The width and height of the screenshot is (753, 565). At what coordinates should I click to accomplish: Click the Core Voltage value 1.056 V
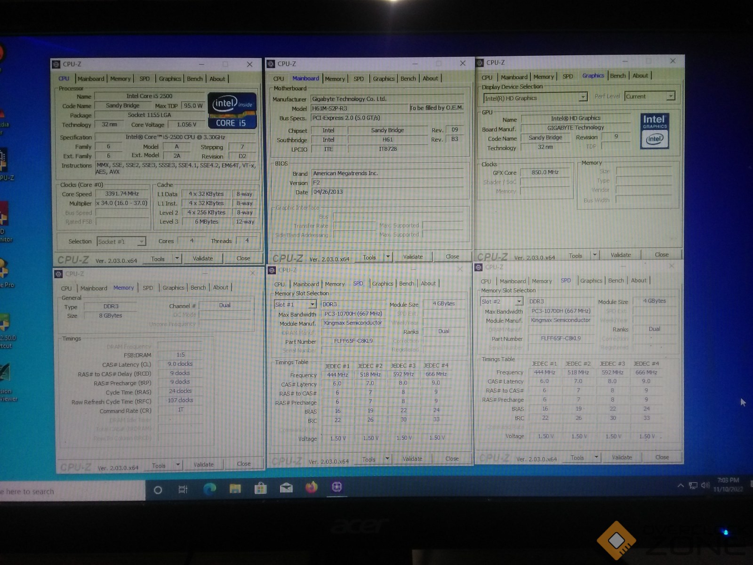186,124
